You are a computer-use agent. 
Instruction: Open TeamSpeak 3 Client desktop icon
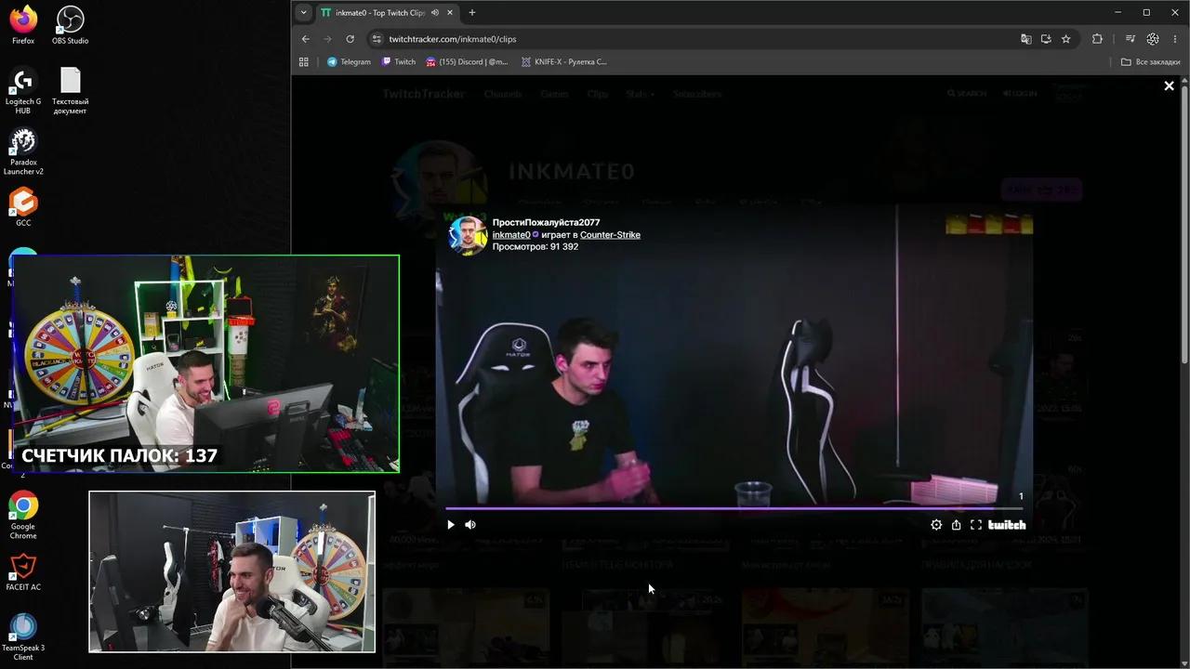(23, 636)
